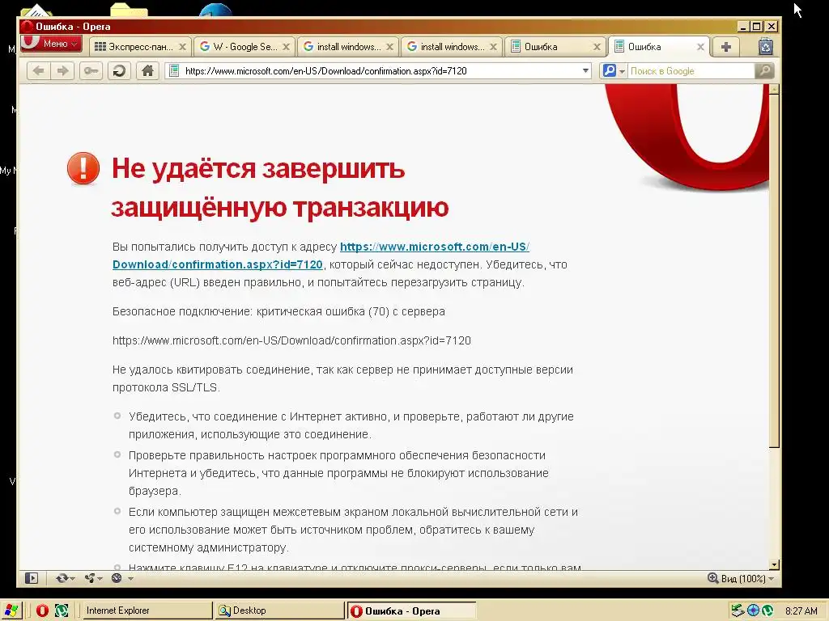Launch uTorrent from quick launch bar
The height and width of the screenshot is (621, 829).
click(x=62, y=611)
